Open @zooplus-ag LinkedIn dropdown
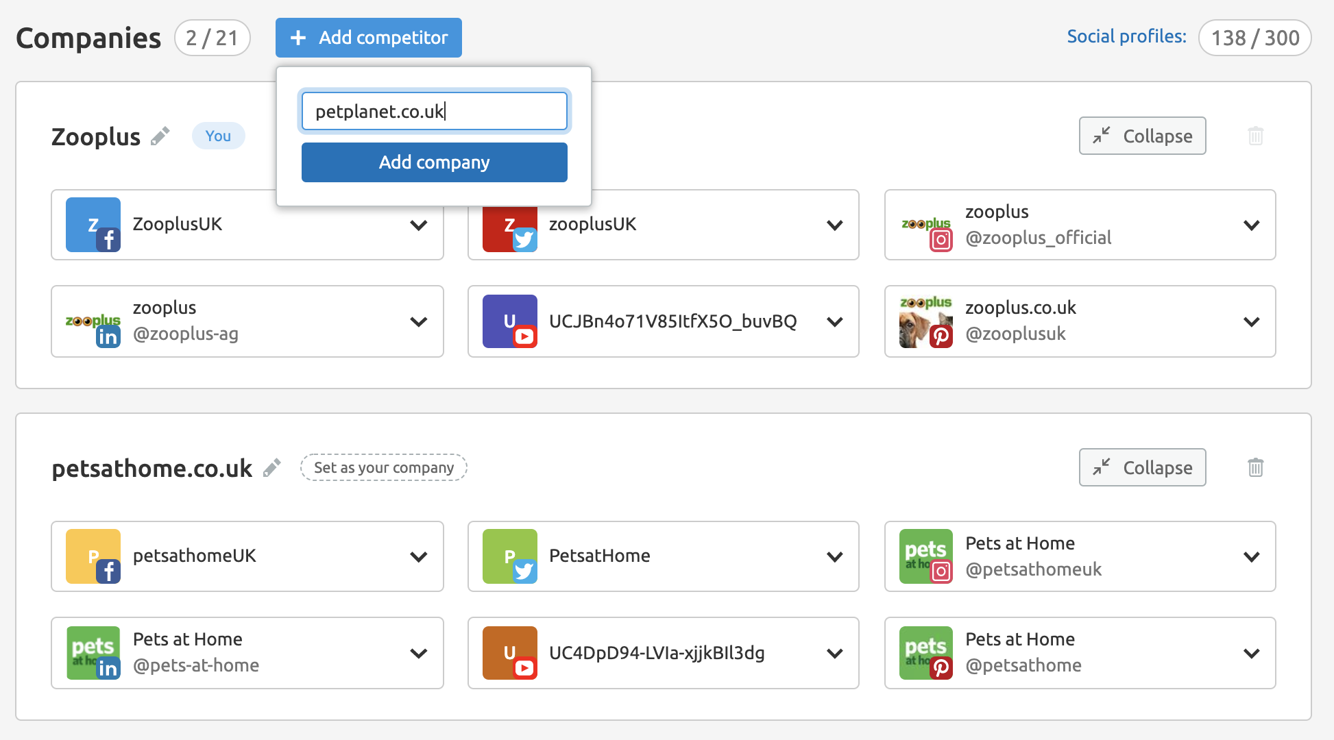Viewport: 1334px width, 740px height. pyautogui.click(x=419, y=321)
